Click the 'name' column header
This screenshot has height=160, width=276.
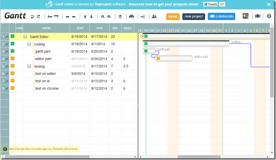[46, 28]
